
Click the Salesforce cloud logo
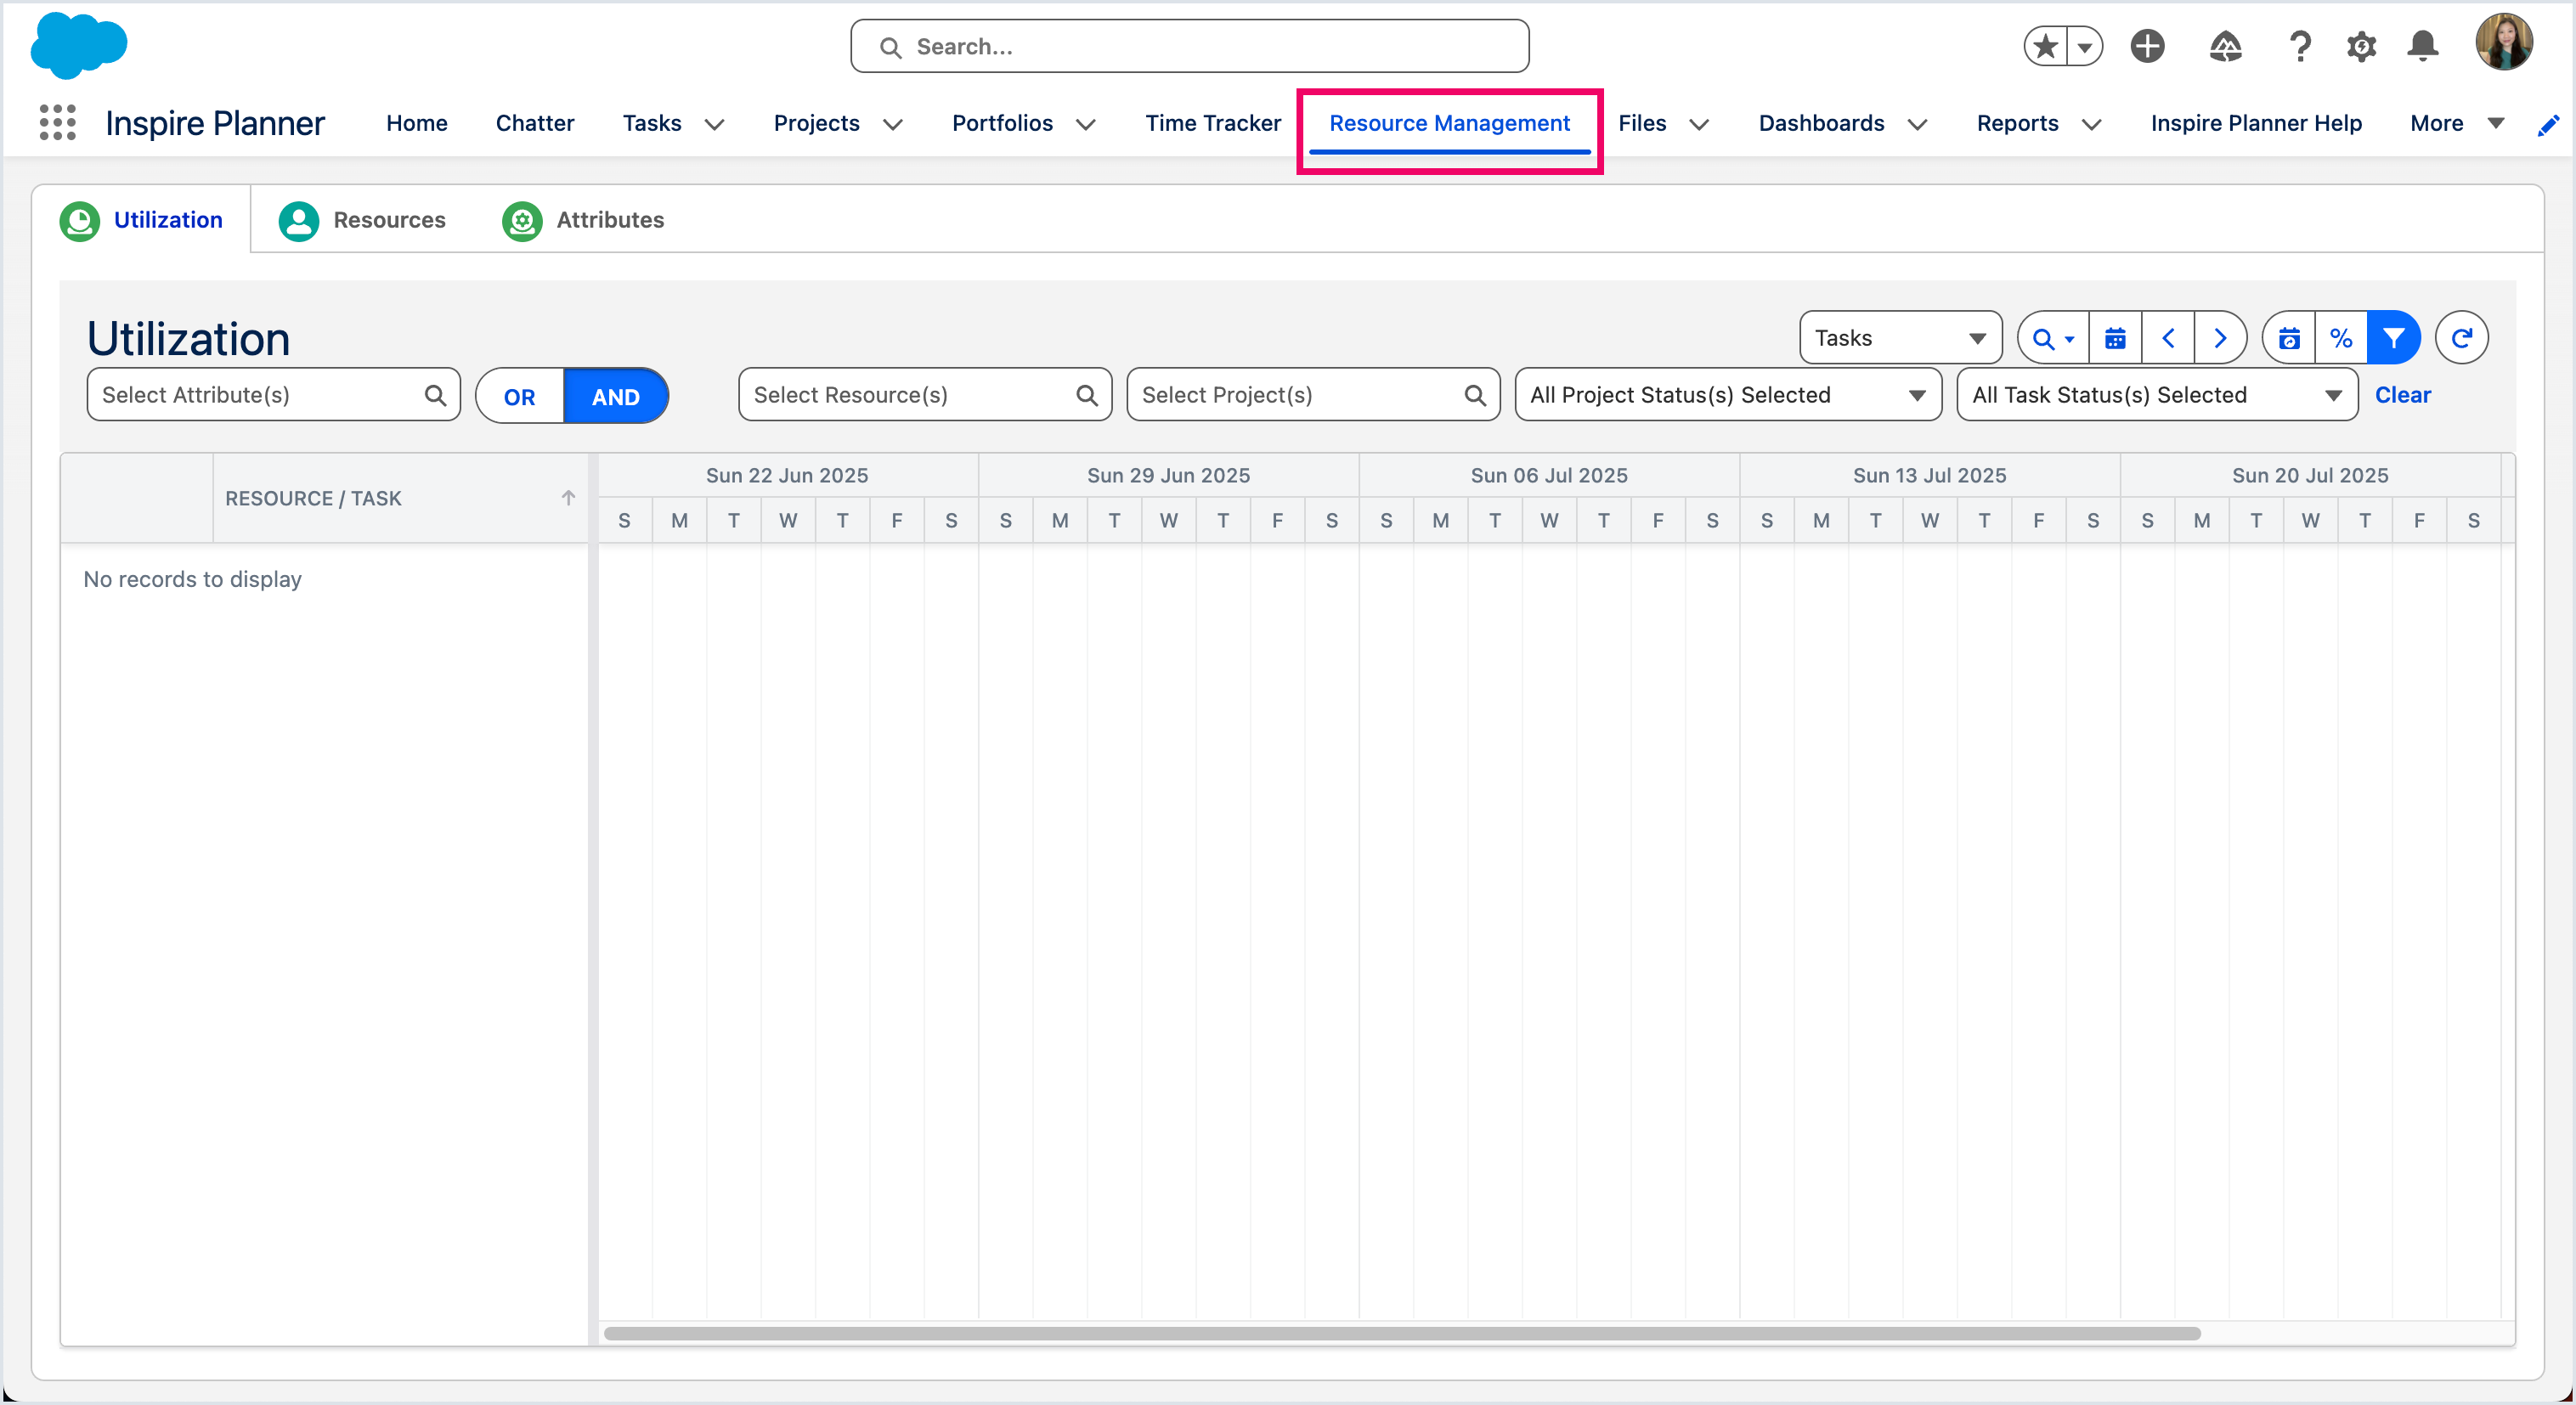(79, 45)
